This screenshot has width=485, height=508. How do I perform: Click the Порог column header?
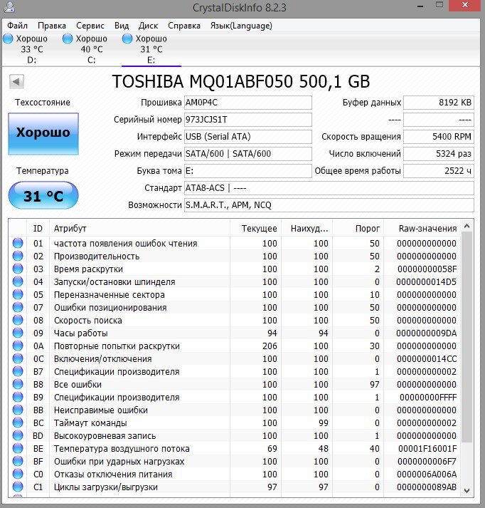(358, 229)
